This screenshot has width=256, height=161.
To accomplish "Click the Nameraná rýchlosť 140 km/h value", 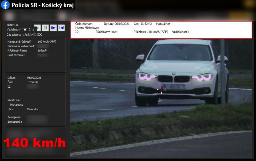I will pyautogui.click(x=47, y=42).
